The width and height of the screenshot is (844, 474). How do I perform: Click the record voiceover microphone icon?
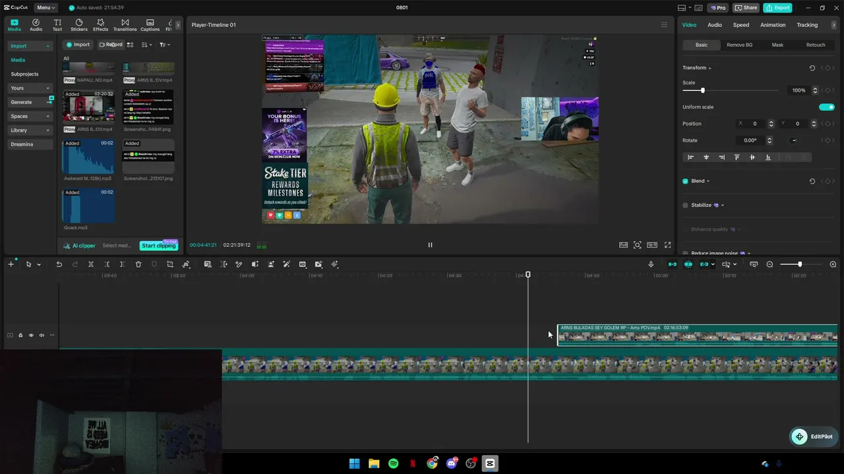[x=651, y=264]
